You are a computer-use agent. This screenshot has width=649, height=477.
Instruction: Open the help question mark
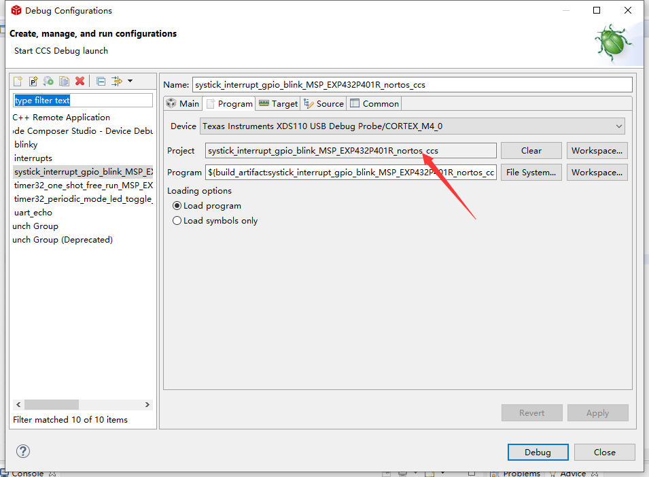pos(24,450)
